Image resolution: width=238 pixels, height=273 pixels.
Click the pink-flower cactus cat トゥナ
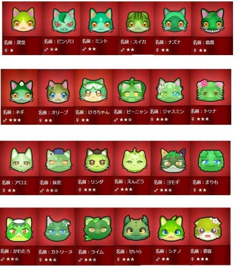210,91
